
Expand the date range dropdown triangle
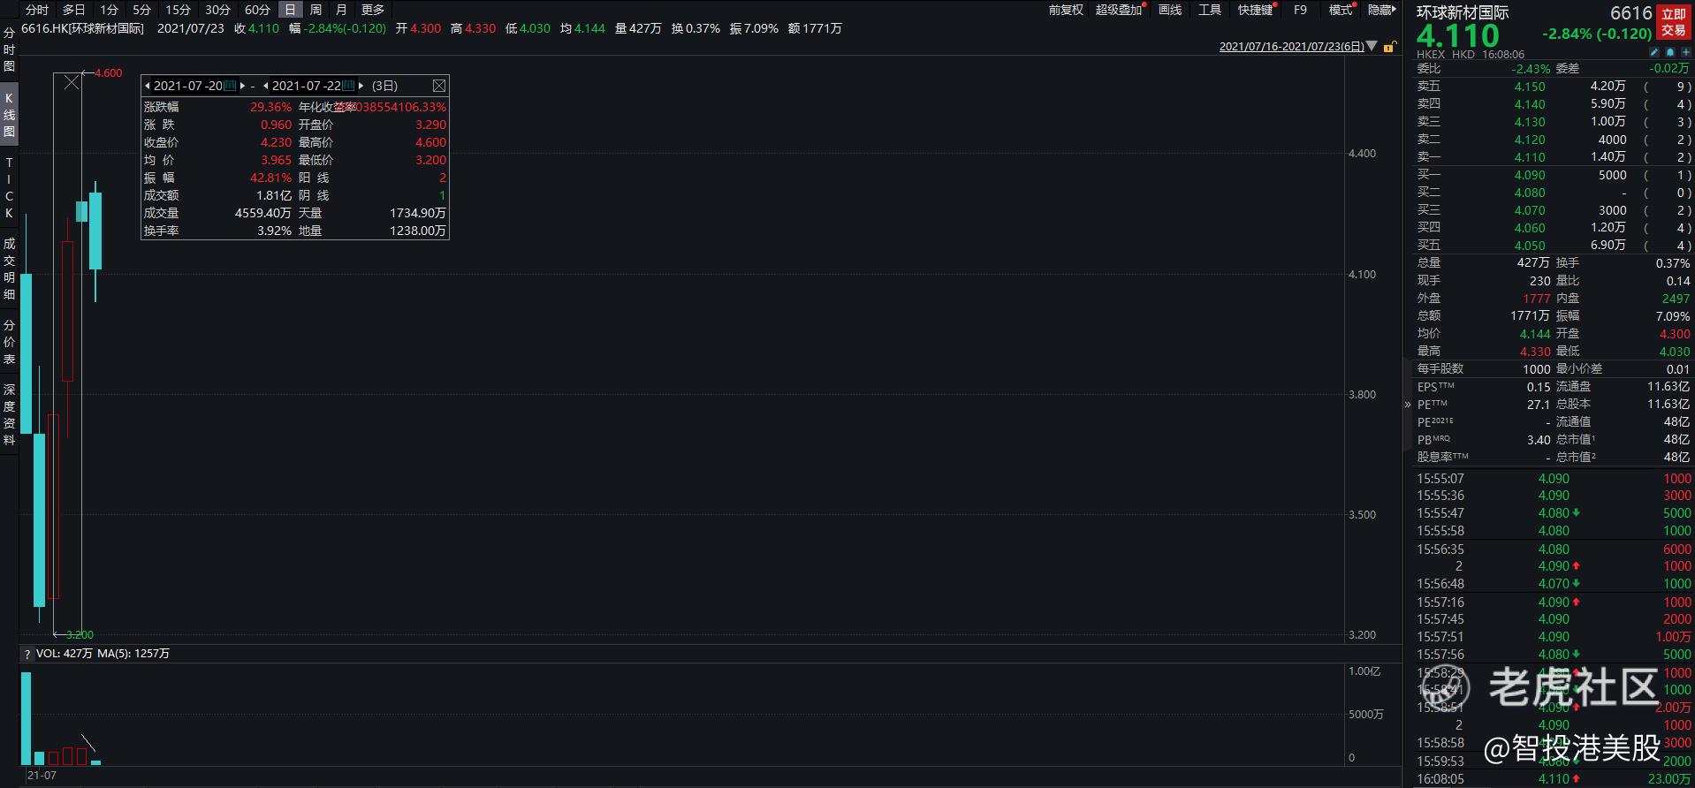point(1372,46)
